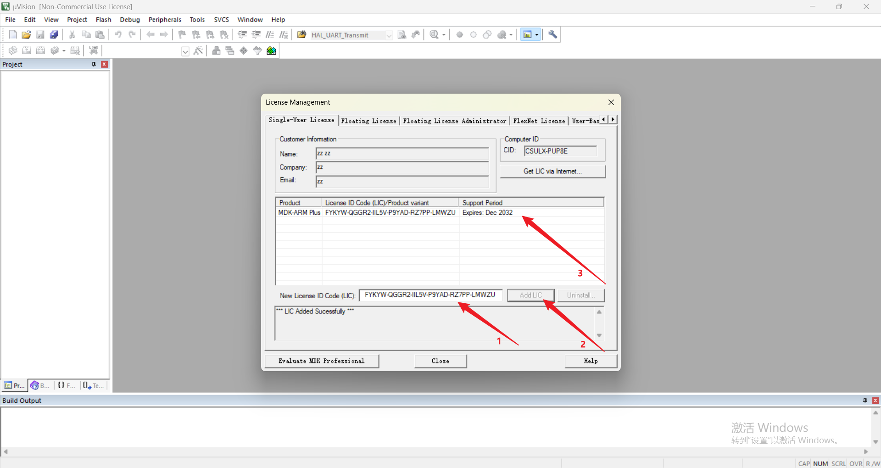881x468 pixels.
Task: Uncomment the selected lines
Action: pyautogui.click(x=284, y=34)
